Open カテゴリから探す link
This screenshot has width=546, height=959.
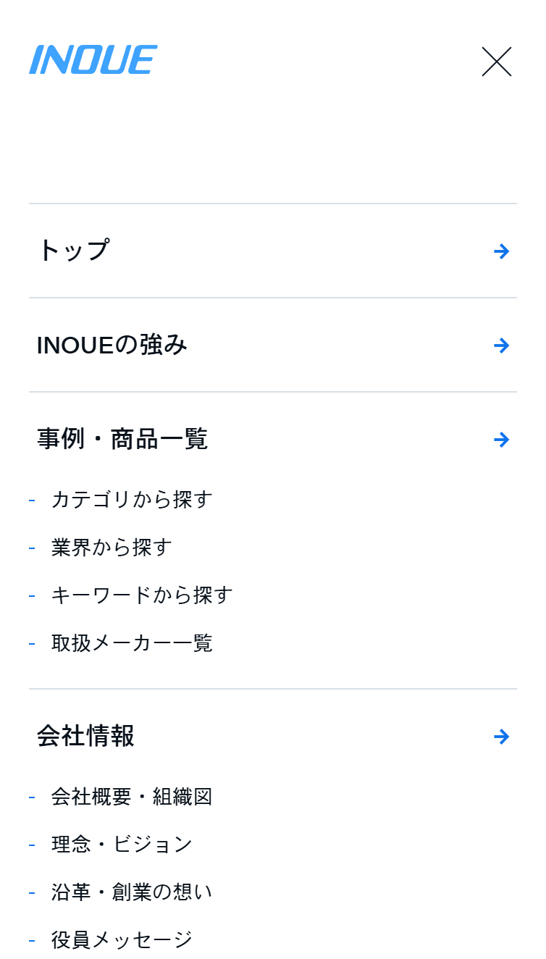[x=130, y=500]
